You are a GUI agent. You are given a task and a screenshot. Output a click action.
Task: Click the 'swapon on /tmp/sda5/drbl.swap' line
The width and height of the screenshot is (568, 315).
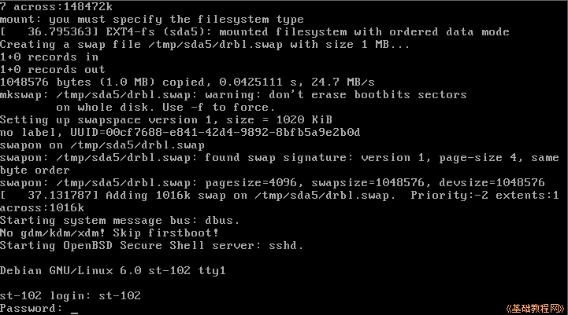[102, 145]
